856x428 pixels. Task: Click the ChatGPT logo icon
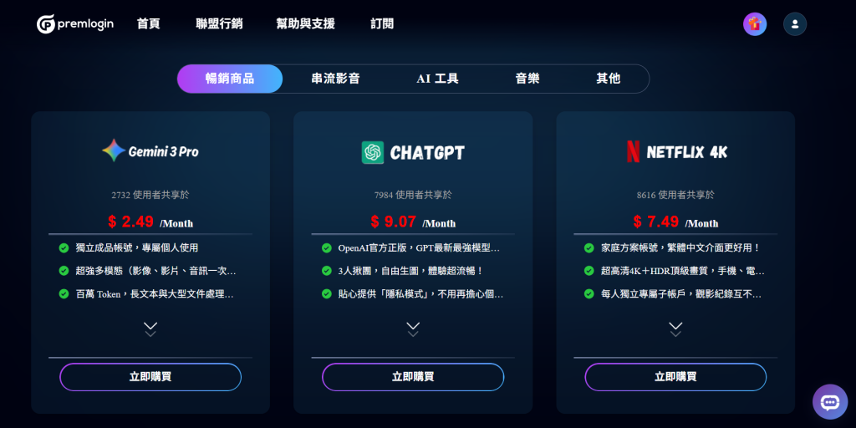pyautogui.click(x=373, y=152)
